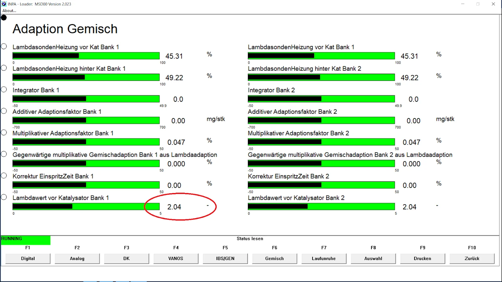Select radio button for LambdasondenHeizung vor Kat Bank 1
The width and height of the screenshot is (502, 282).
coord(4,46)
